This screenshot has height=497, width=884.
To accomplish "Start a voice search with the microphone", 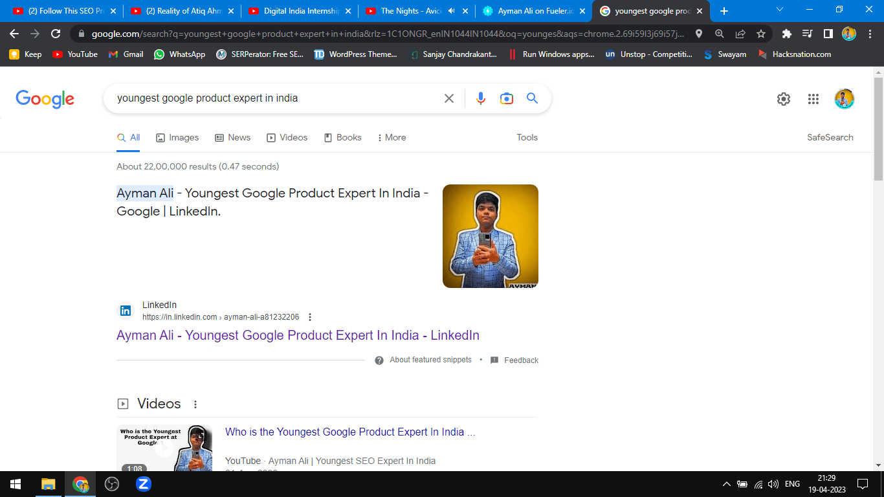I will (x=480, y=98).
